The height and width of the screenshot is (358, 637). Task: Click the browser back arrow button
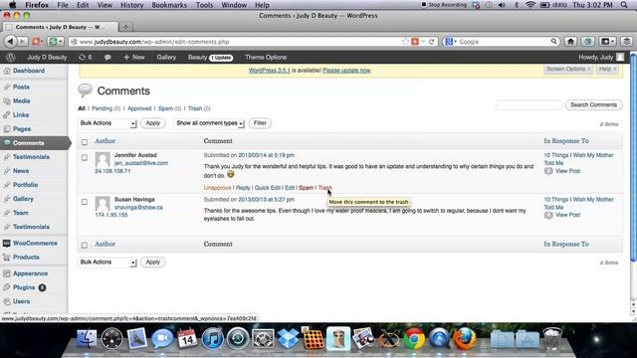10,42
